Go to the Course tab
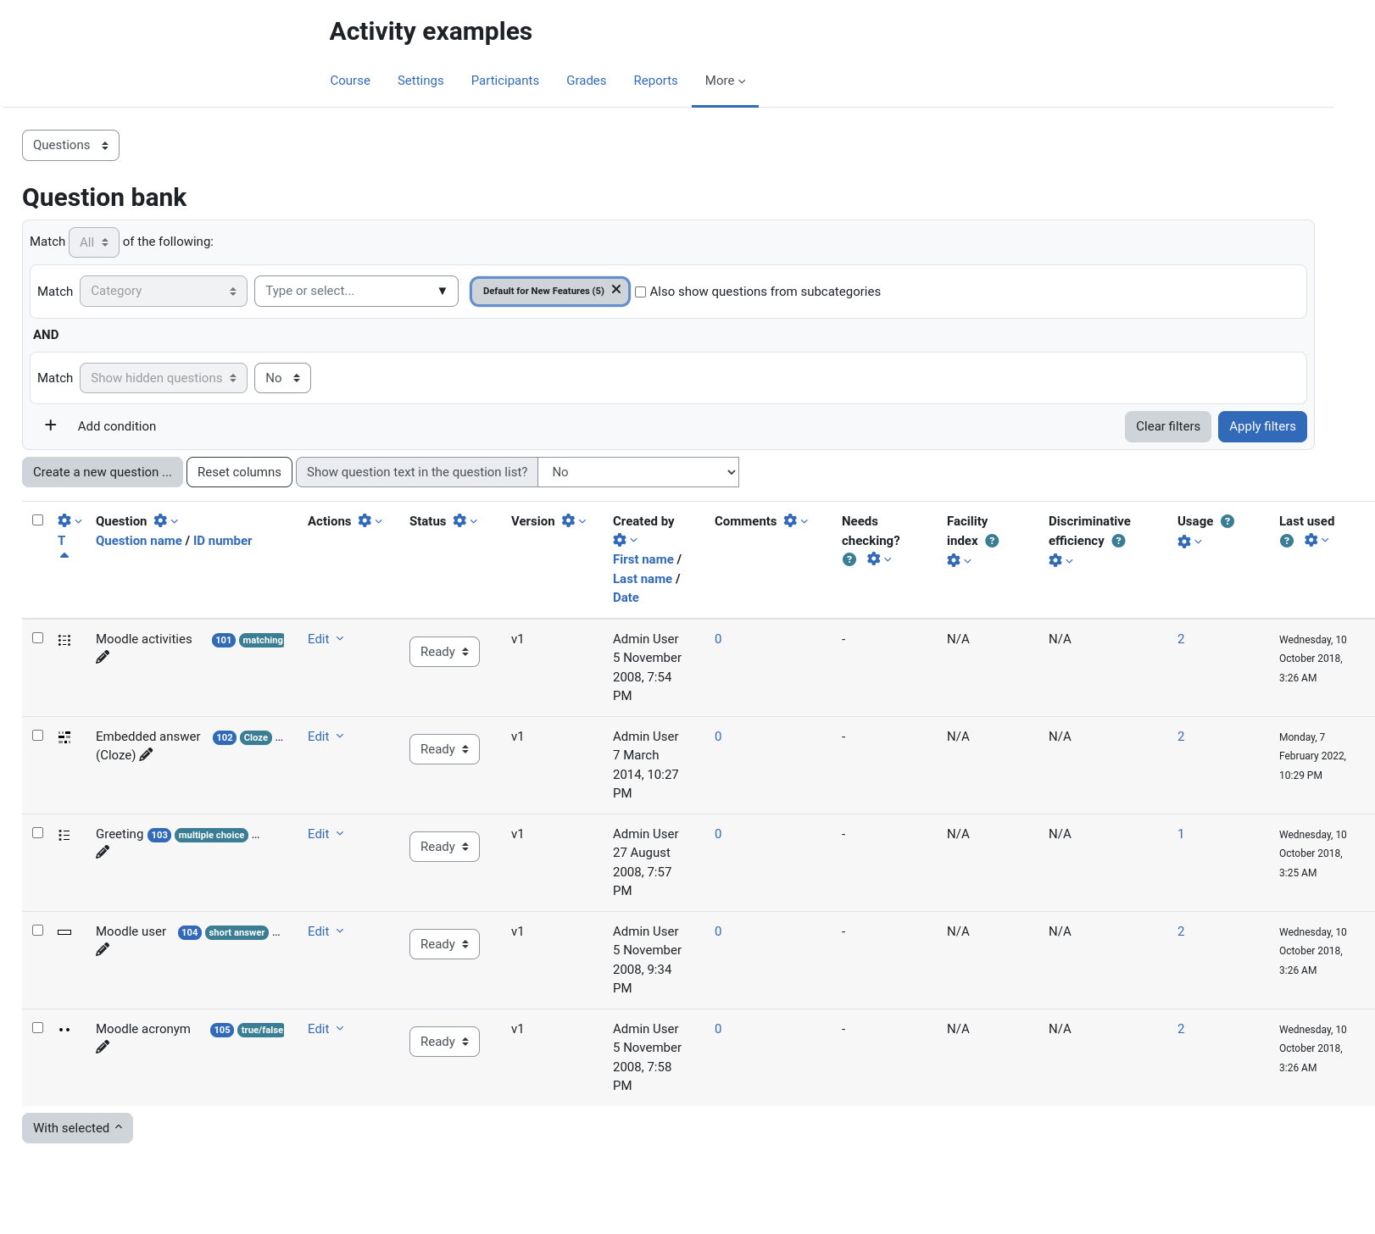Viewport: 1375px width, 1234px height. tap(350, 81)
